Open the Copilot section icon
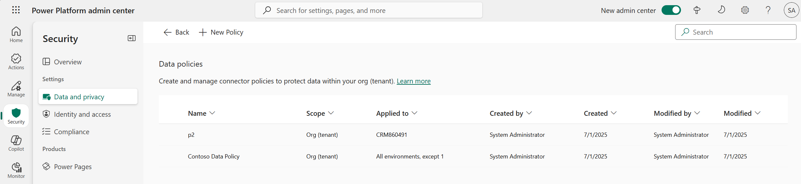 click(x=16, y=143)
